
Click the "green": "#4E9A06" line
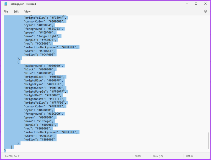(39, 33)
